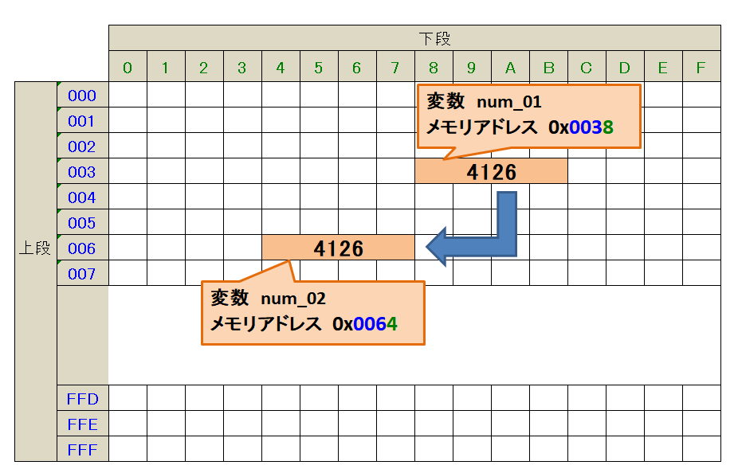Click row header FFE
The width and height of the screenshot is (738, 473).
[82, 424]
